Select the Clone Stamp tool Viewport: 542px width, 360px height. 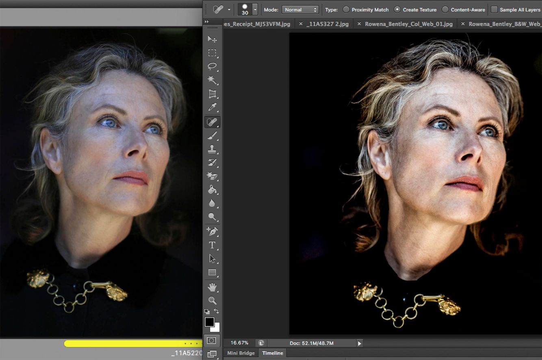click(212, 149)
